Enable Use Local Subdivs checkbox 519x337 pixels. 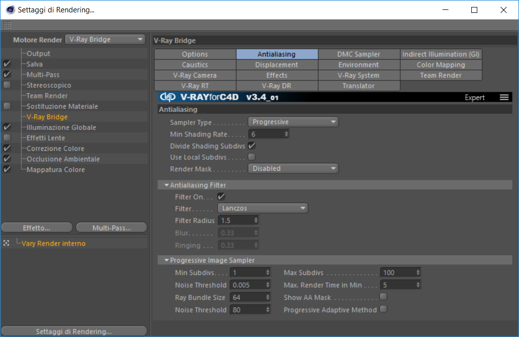click(x=252, y=157)
